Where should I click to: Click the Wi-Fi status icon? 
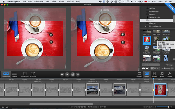128,2
